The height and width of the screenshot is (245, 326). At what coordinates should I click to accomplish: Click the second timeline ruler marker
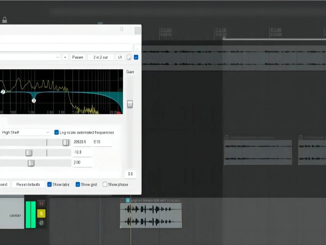[221, 32]
